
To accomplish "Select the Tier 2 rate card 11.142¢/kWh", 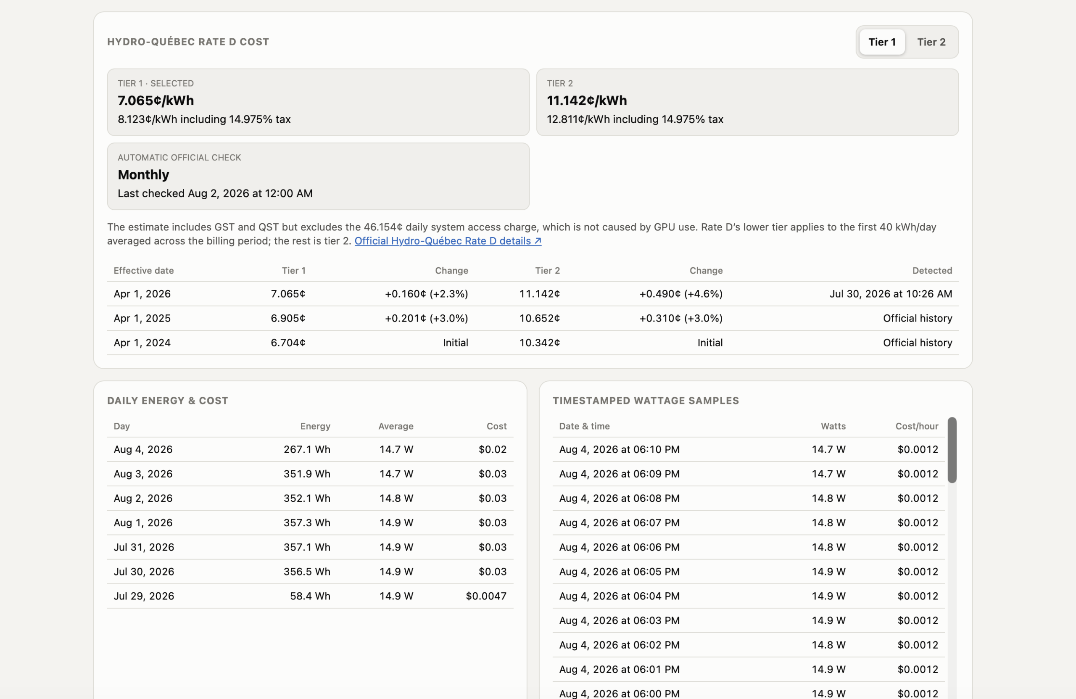I will point(747,102).
